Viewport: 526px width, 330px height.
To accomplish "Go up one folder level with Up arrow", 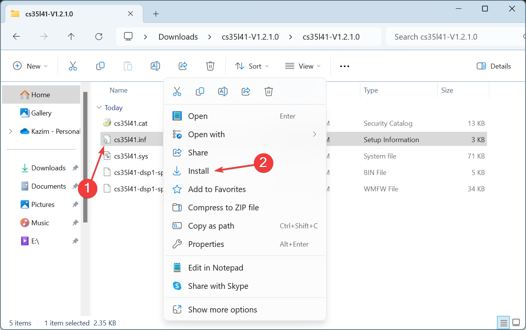I will (71, 37).
